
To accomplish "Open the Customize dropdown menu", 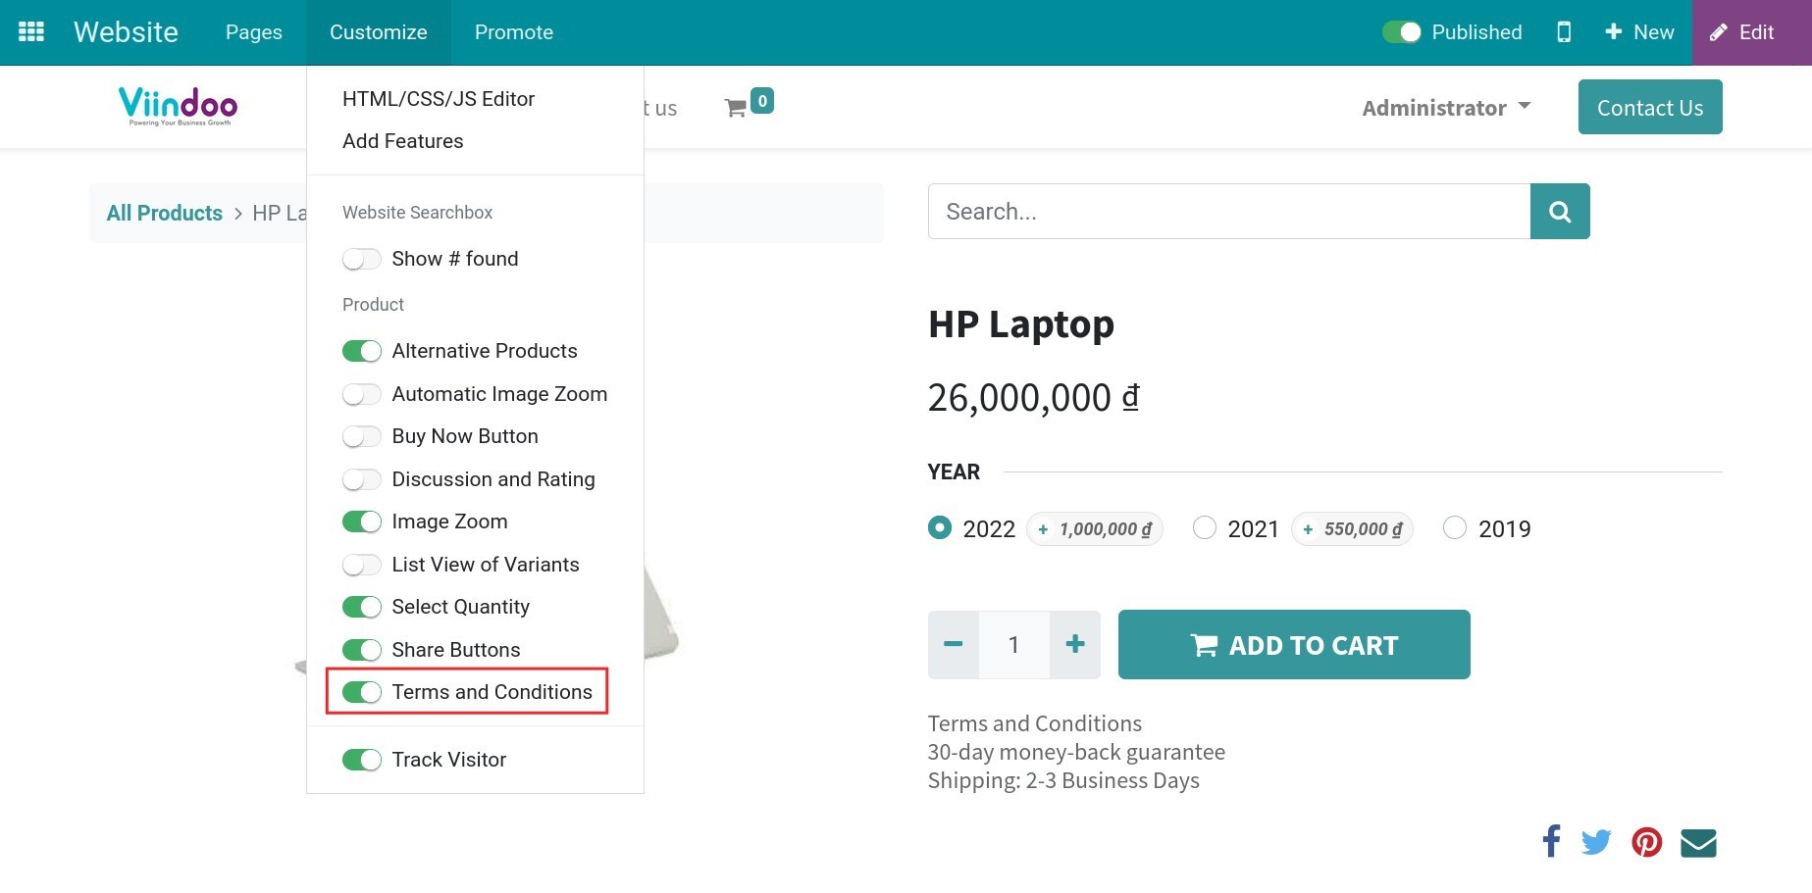I will [378, 32].
